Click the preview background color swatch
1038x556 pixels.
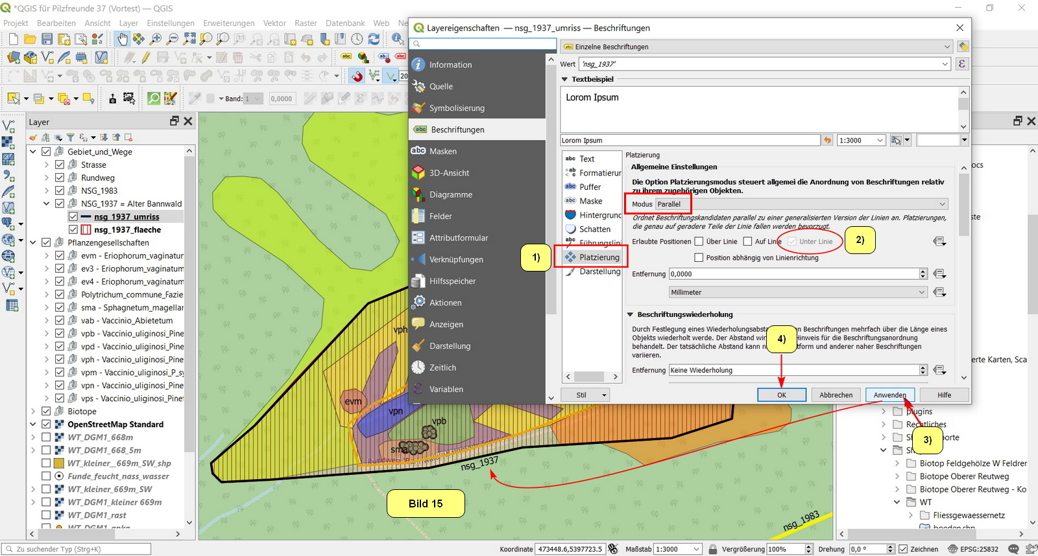[x=938, y=141]
